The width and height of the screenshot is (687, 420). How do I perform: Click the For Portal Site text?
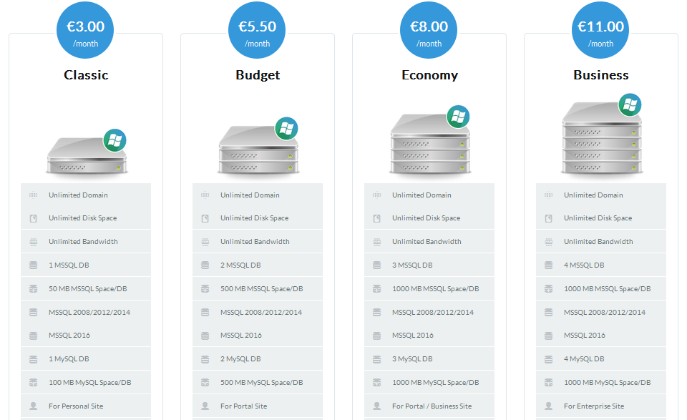[243, 406]
